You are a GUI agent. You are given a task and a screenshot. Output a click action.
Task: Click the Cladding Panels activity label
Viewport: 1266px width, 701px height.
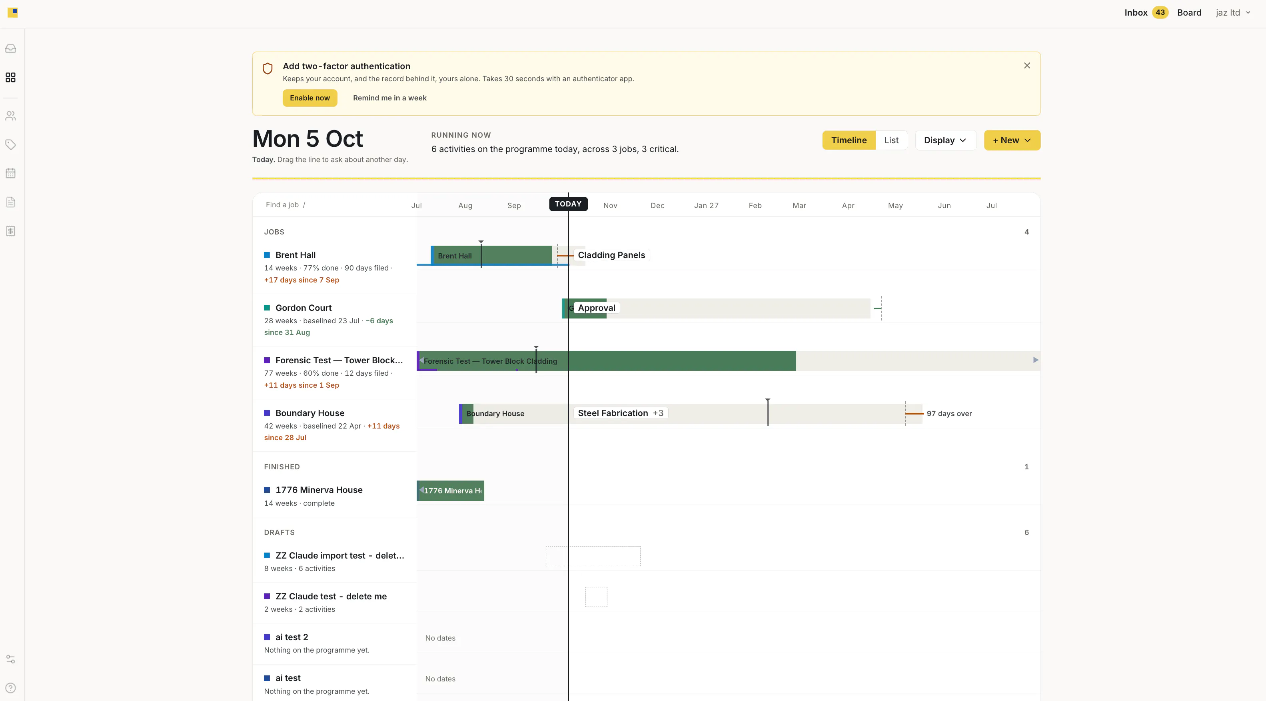(611, 255)
